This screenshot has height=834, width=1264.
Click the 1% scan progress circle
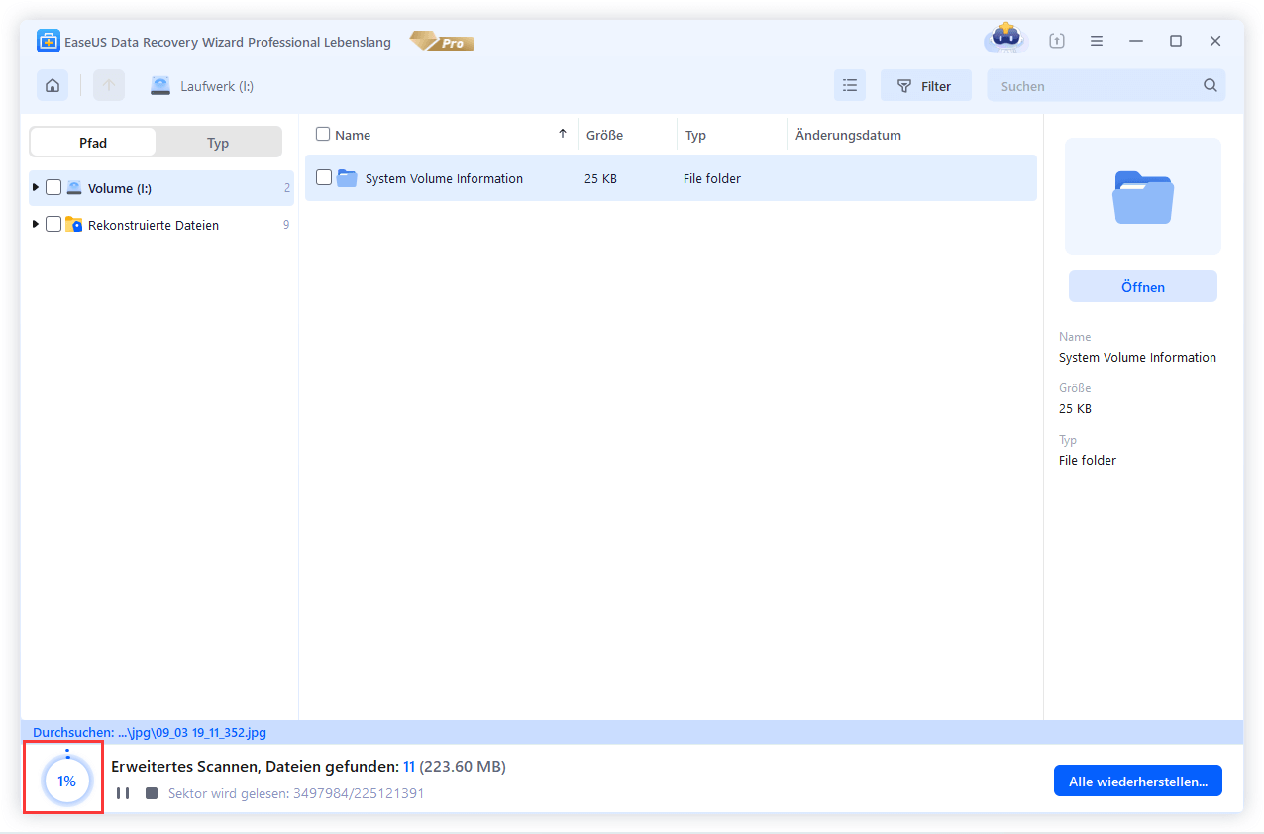(66, 781)
